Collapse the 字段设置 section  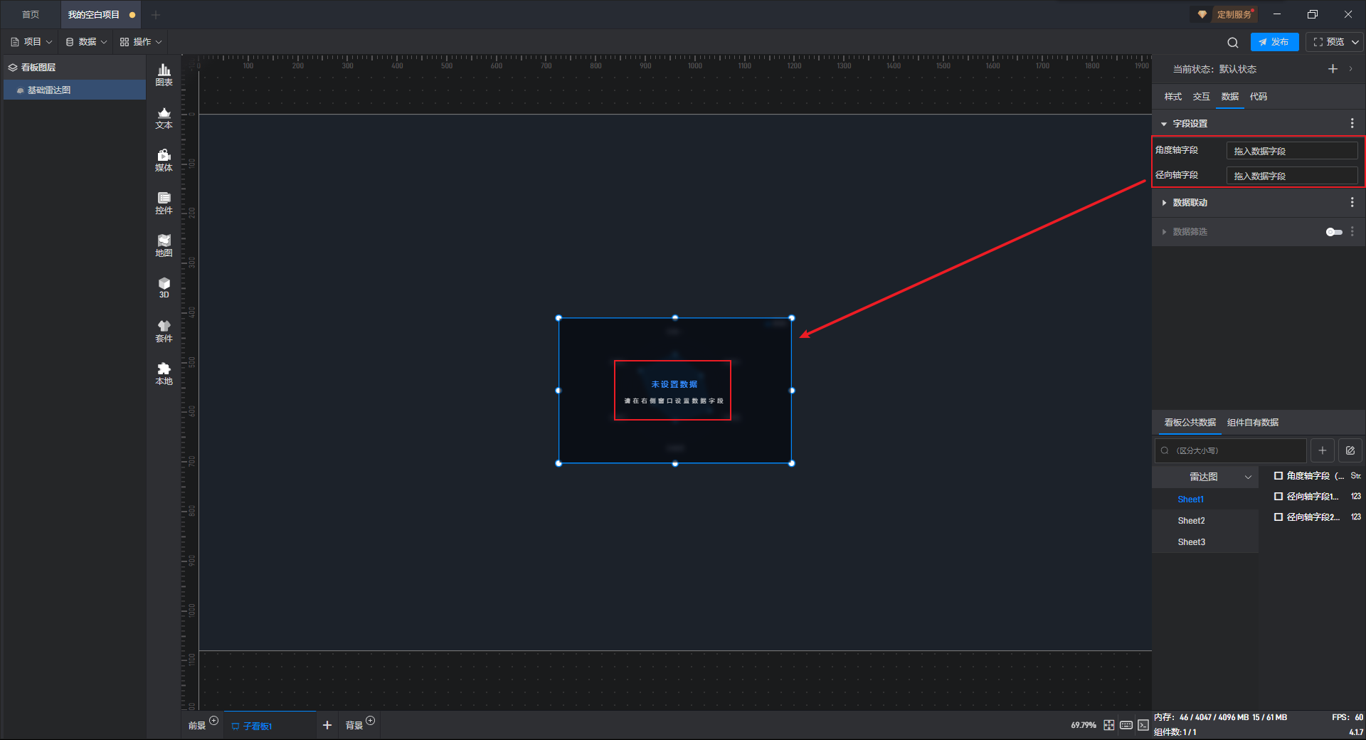pos(1164,124)
